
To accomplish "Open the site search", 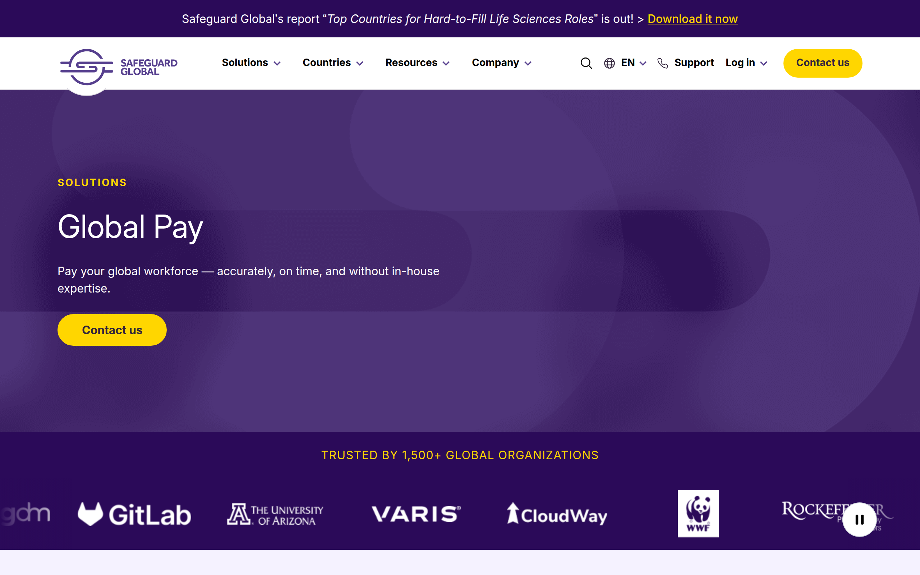I will 586,63.
